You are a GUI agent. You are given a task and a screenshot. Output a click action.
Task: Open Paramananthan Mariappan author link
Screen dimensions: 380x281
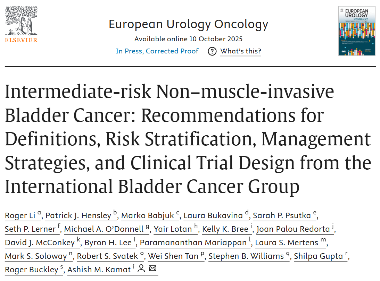[x=193, y=242]
